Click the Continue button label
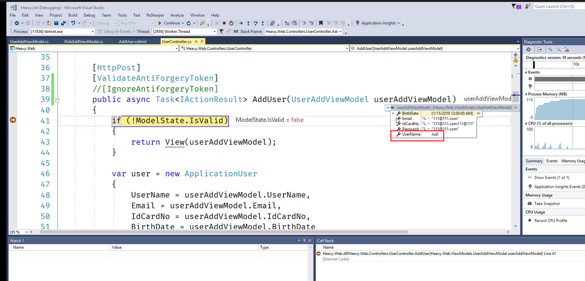 coord(172,23)
